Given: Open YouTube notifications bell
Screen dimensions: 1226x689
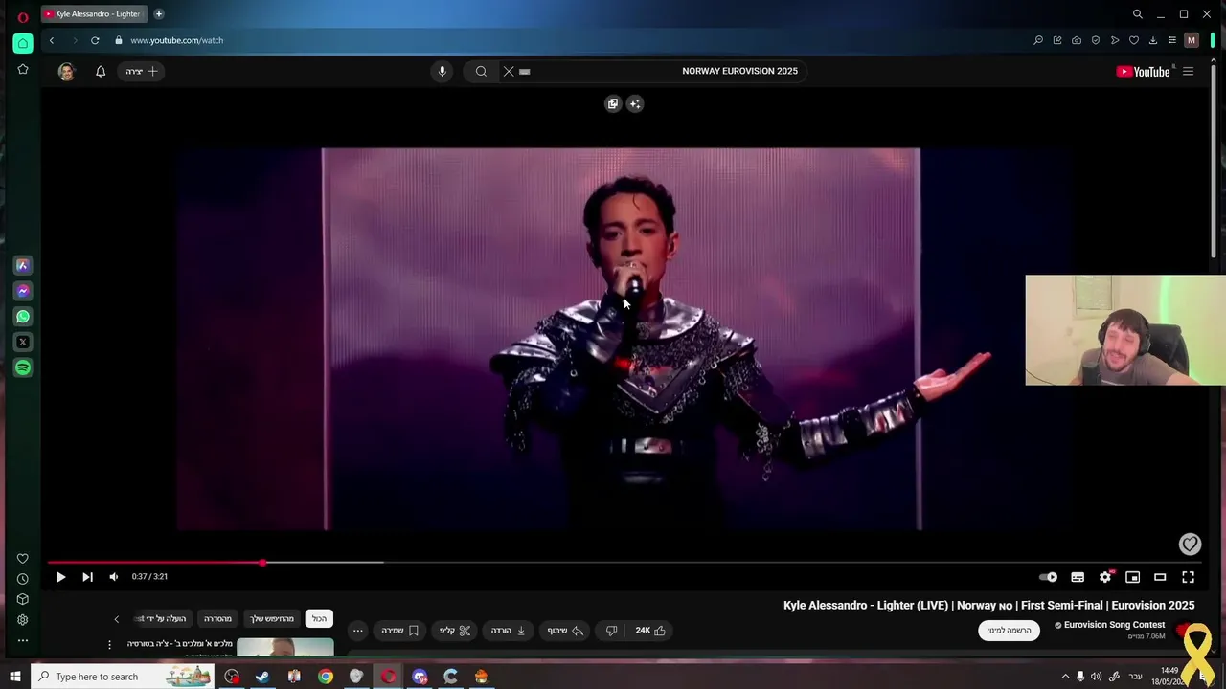Looking at the screenshot, I should coord(101,71).
